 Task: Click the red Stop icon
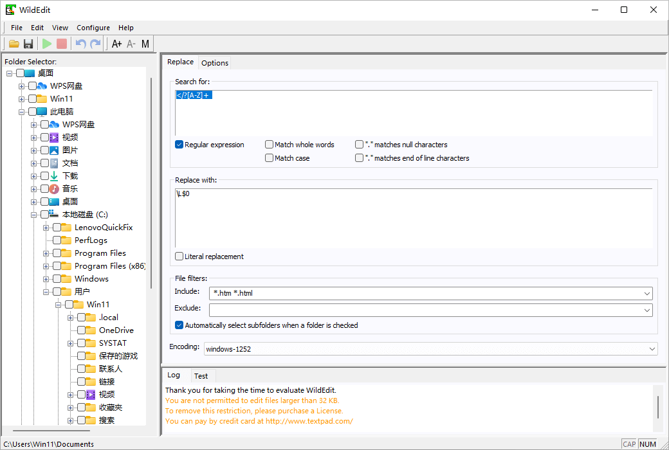point(62,44)
